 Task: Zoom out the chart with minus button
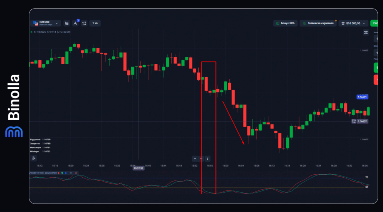[194, 159]
